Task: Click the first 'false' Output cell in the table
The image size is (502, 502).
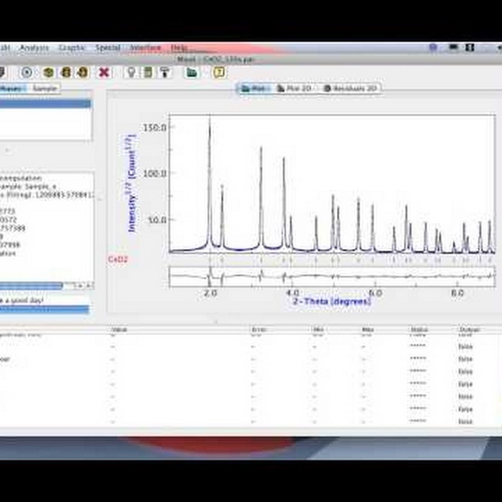Action: (x=465, y=346)
